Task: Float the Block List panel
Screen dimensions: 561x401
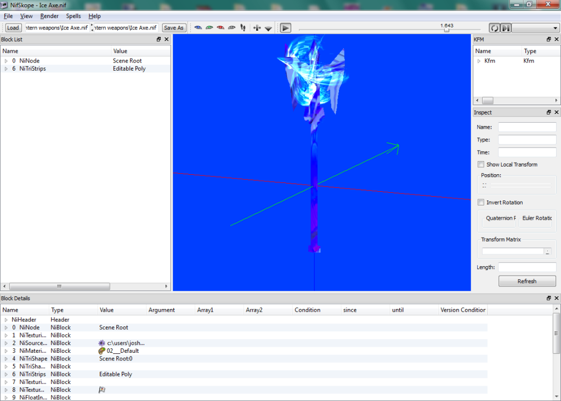Action: point(158,39)
